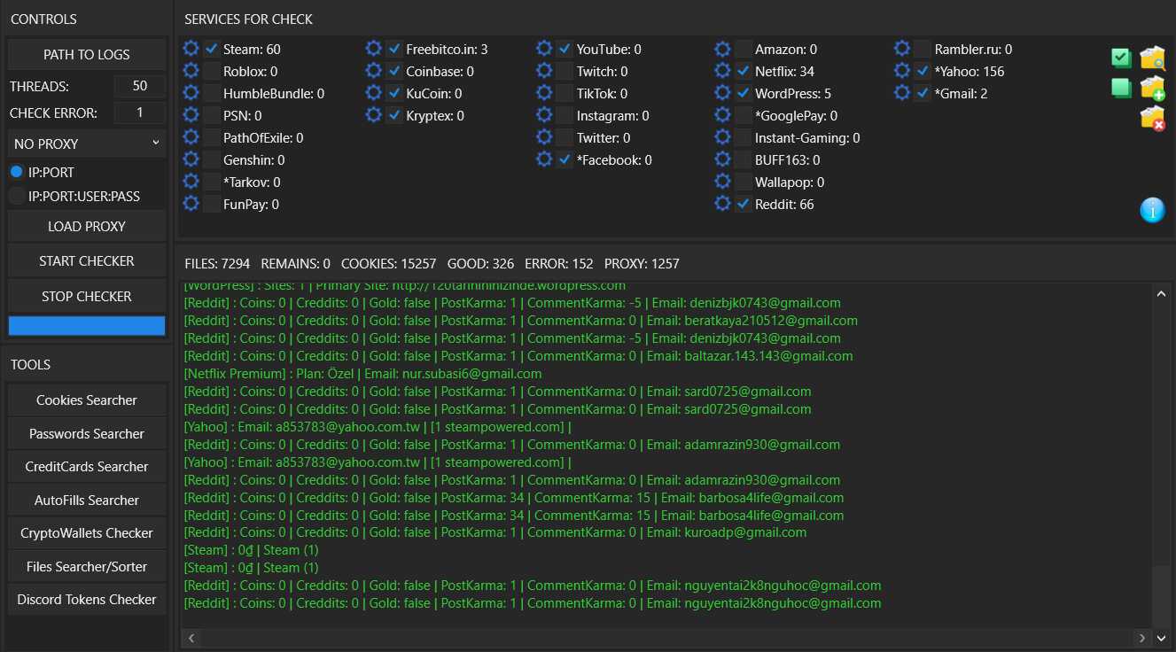Open settings gear next to *Yahoo
Image resolution: width=1176 pixels, height=652 pixels.
[x=902, y=71]
